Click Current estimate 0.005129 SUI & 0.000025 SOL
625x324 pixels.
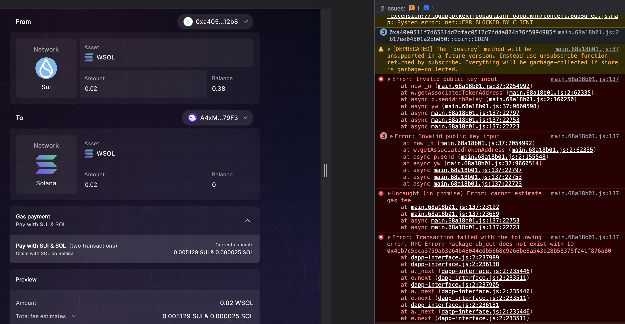pos(213,252)
